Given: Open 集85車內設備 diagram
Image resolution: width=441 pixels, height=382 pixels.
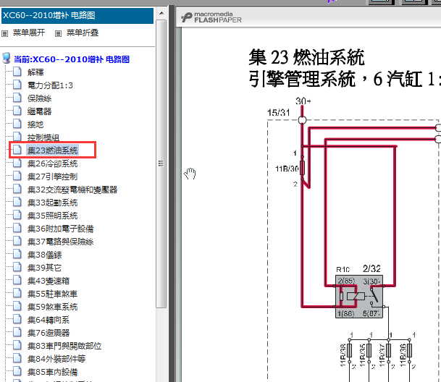Looking at the screenshot, I should coord(52,372).
